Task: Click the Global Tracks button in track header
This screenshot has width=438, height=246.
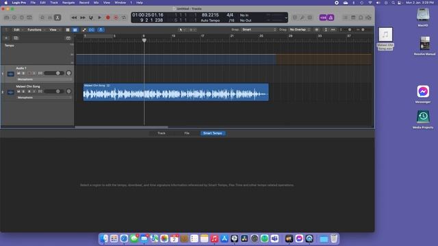Action: click(x=68, y=38)
